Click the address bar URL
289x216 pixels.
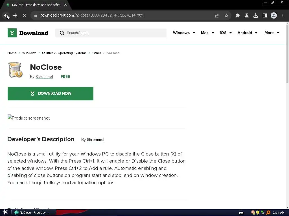[92, 15]
